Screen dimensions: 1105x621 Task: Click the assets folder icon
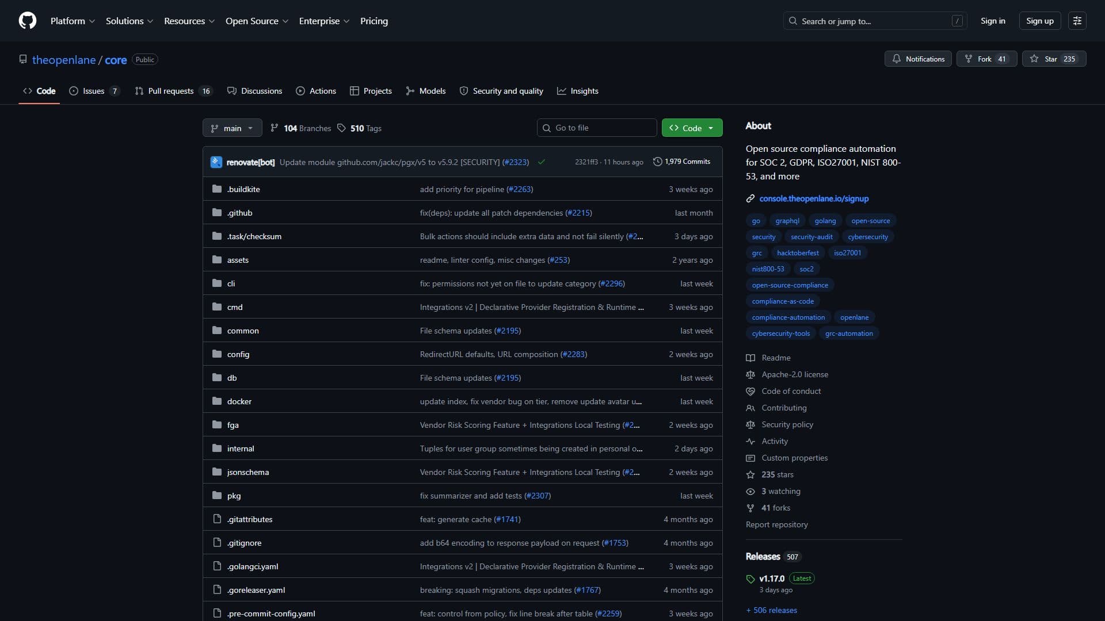click(217, 260)
